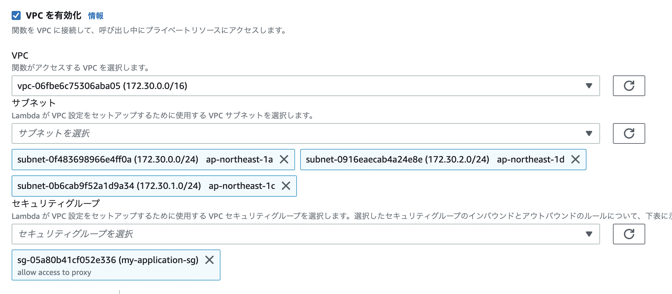Image resolution: width=672 pixels, height=294 pixels.
Task: Click the 情報 link
Action: point(95,15)
